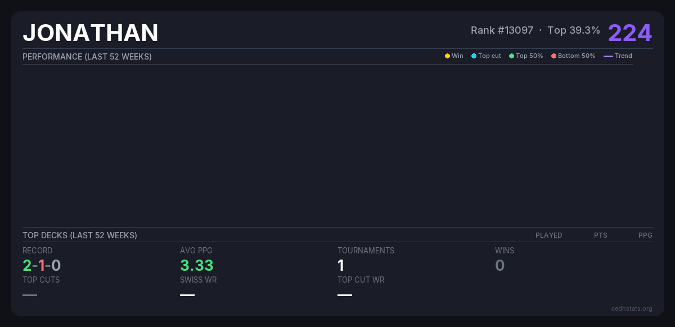Image resolution: width=675 pixels, height=327 pixels.
Task: Click the purple 224 score number
Action: [629, 33]
